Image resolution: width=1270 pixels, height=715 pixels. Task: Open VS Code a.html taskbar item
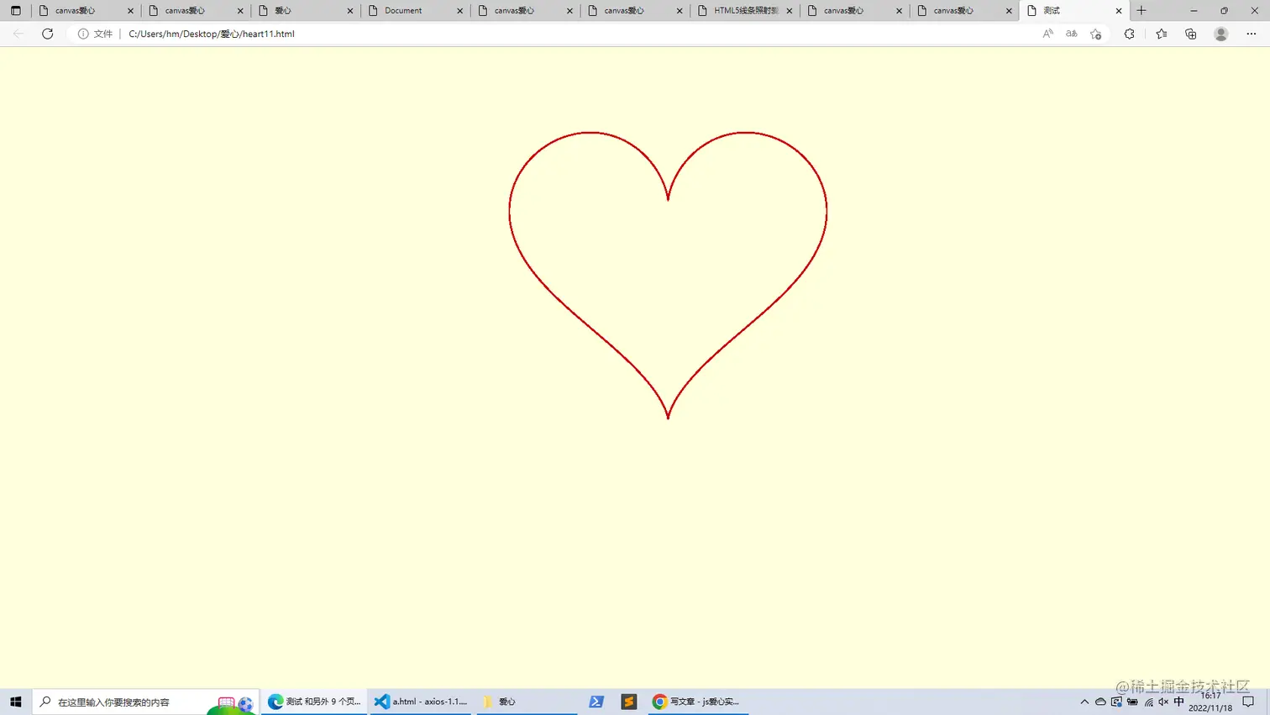click(x=421, y=702)
